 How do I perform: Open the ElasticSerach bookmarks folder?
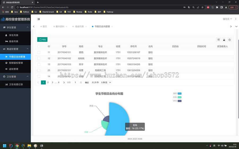coord(47,12)
